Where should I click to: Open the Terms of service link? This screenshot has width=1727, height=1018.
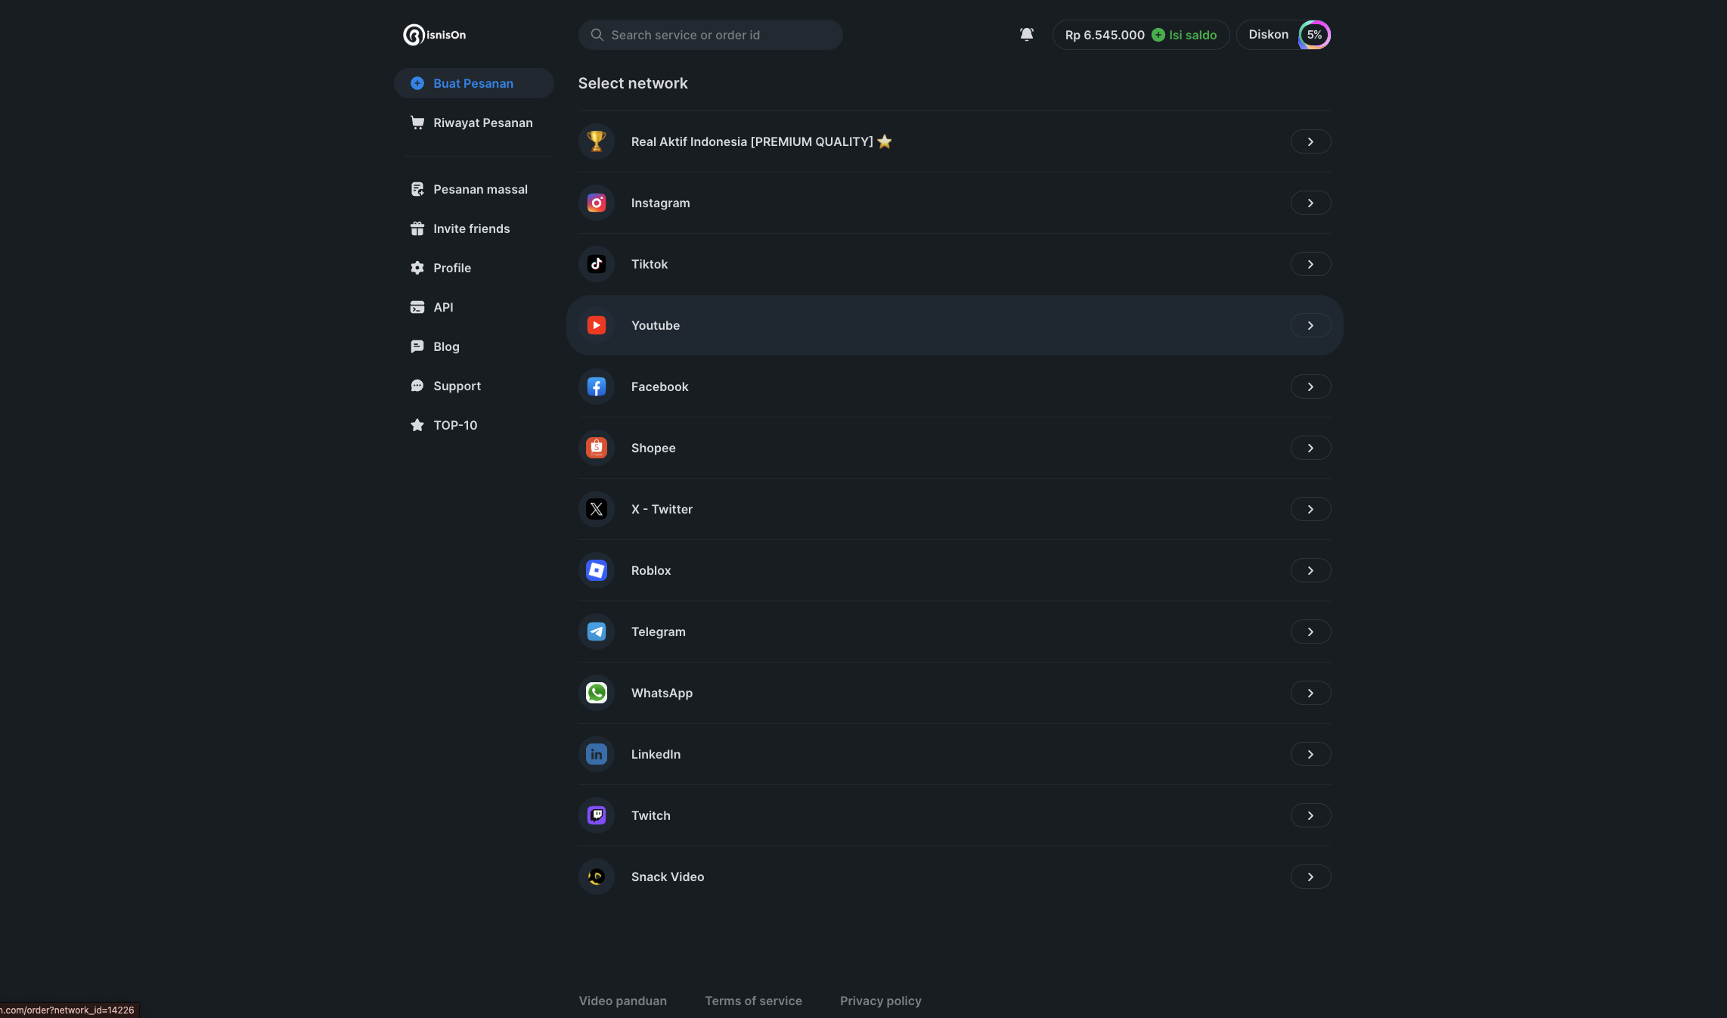pyautogui.click(x=753, y=1001)
